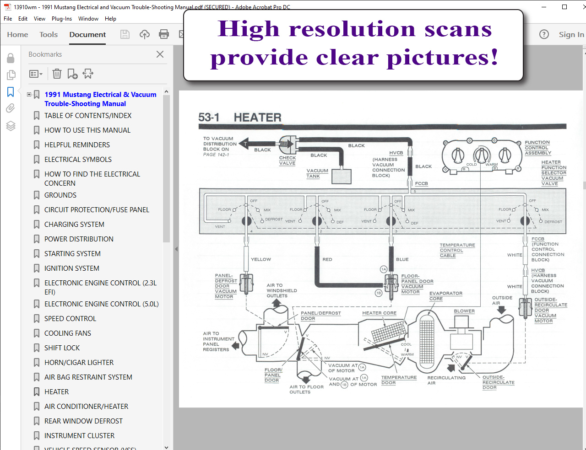The height and width of the screenshot is (450, 586).
Task: Open ELECTRONIC ENGINE CONTROL (5.0L) bookmark
Action: [102, 304]
